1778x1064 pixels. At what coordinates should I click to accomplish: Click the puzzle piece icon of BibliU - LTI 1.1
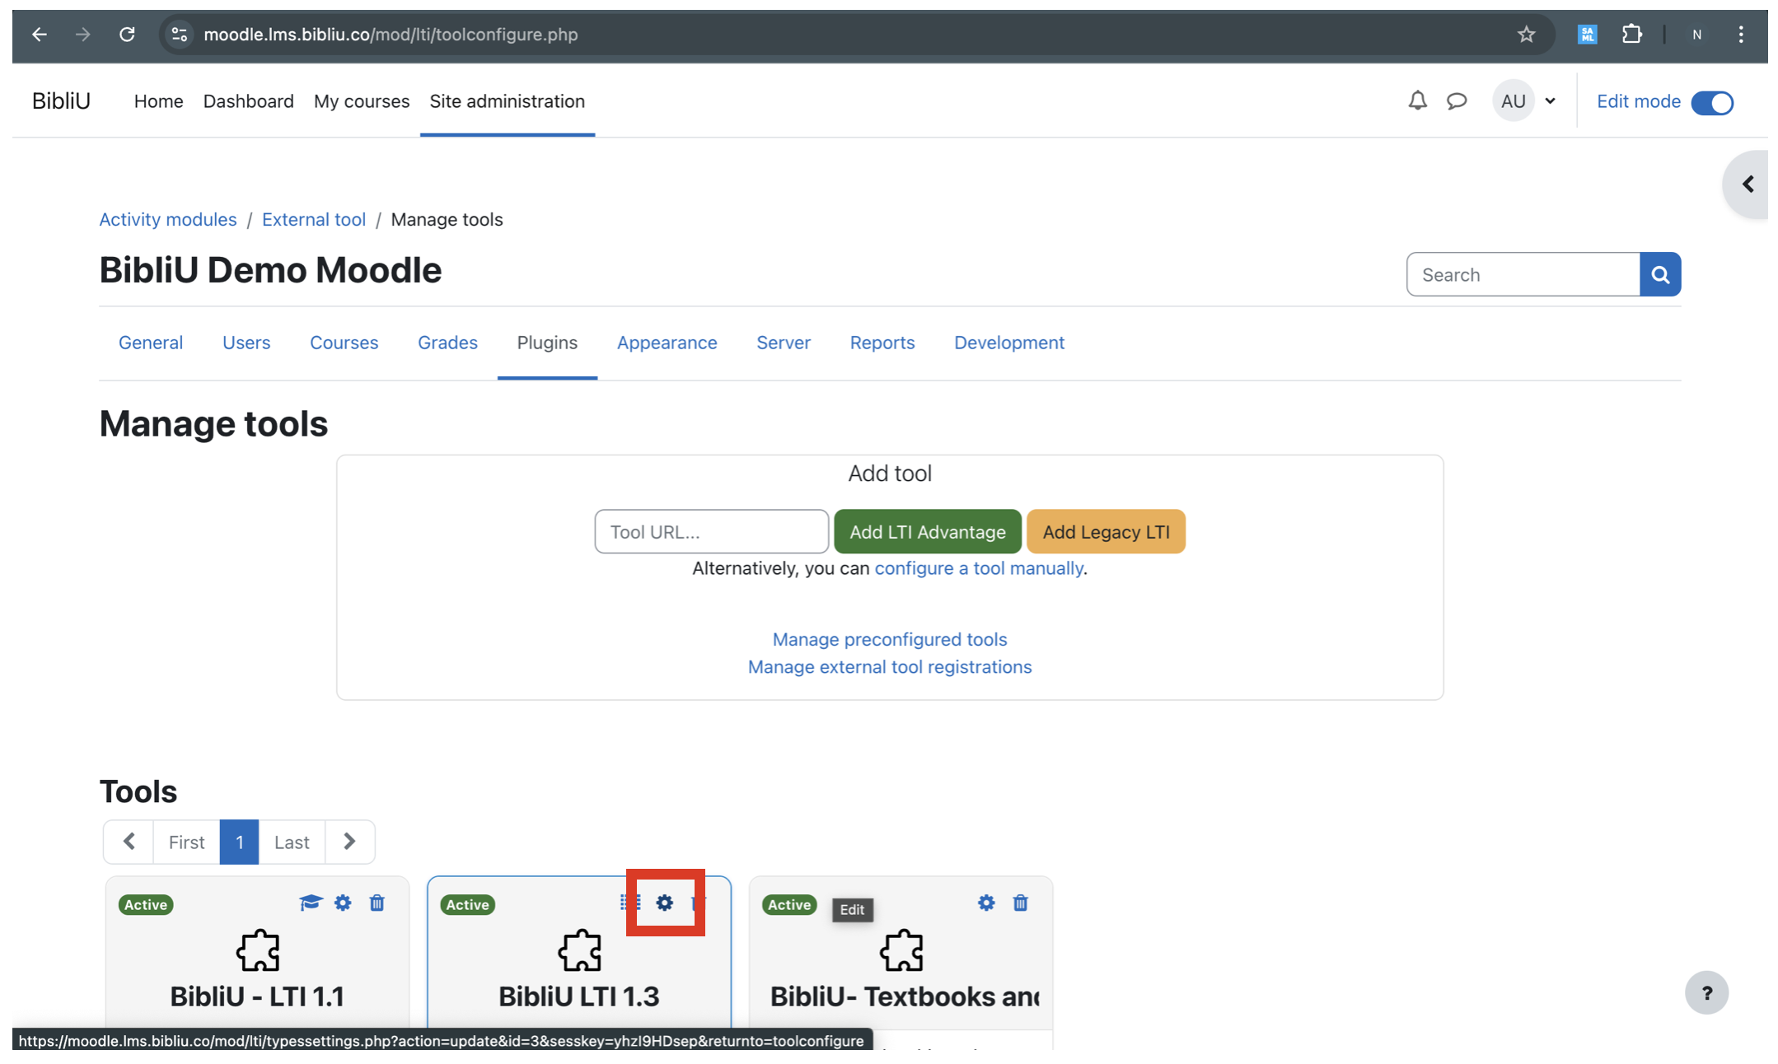tap(258, 950)
